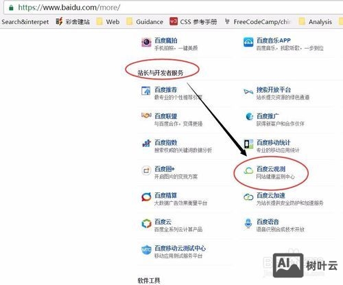Open the 百度音乐APP link
This screenshot has height=285, width=343.
click(x=274, y=41)
